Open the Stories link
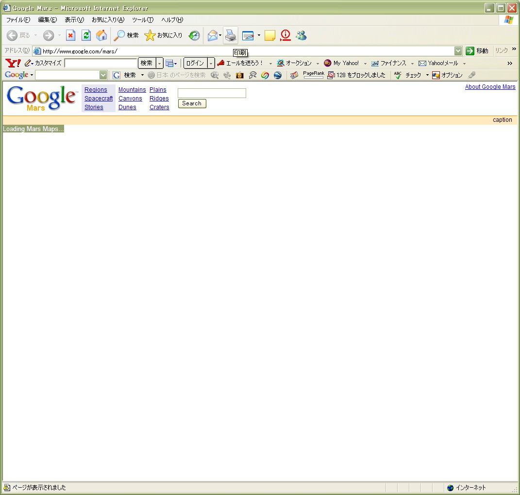The height and width of the screenshot is (495, 520). point(94,107)
